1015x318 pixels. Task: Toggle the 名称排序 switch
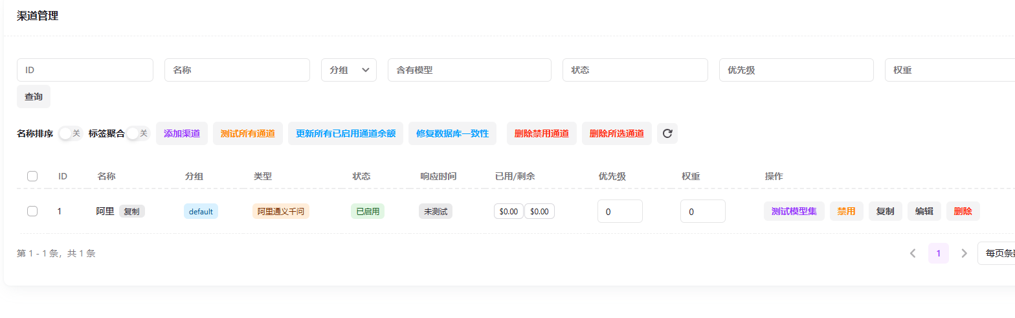point(70,133)
